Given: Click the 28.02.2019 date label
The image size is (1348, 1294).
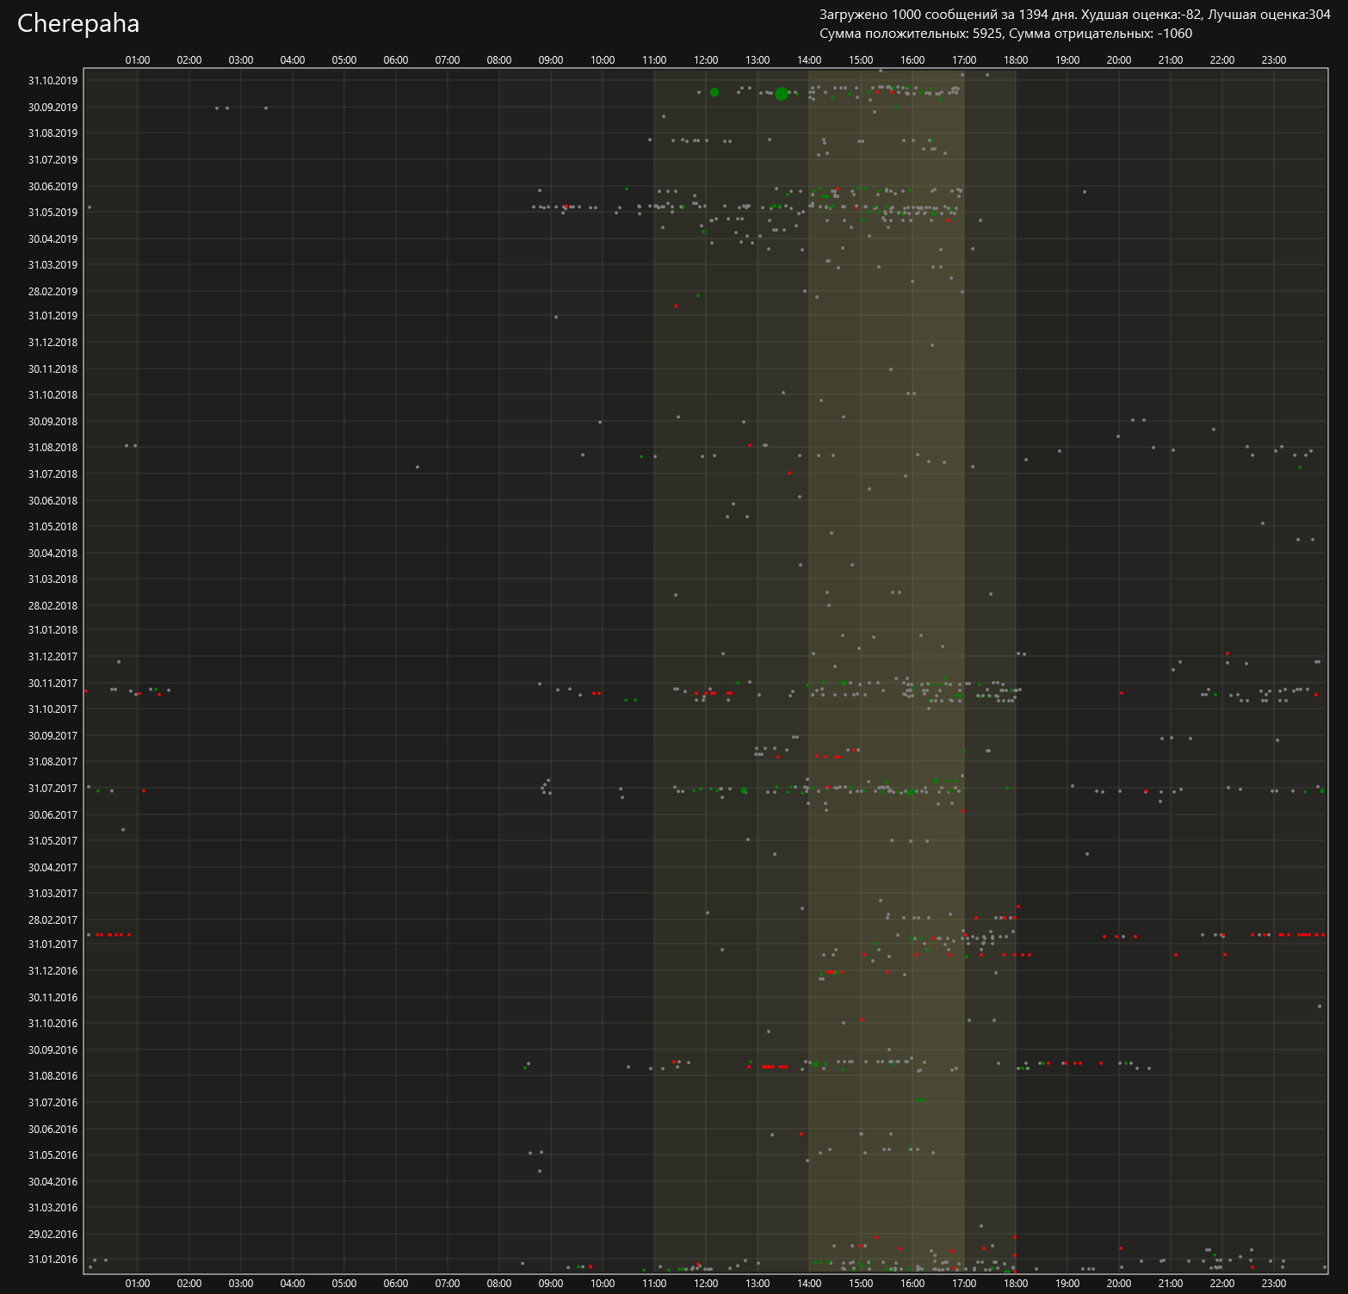Looking at the screenshot, I should tap(53, 292).
